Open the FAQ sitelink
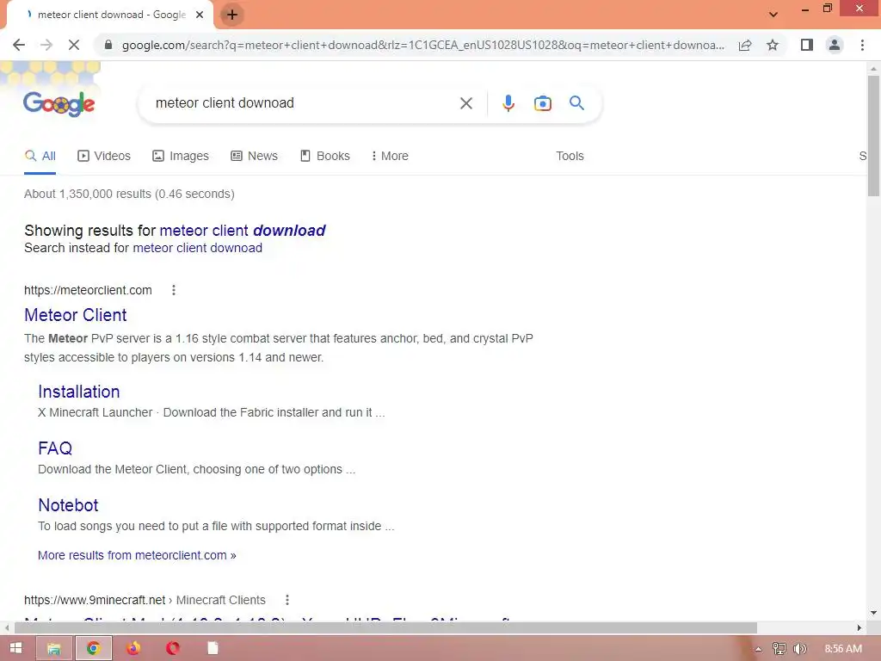The width and height of the screenshot is (881, 661). [55, 448]
